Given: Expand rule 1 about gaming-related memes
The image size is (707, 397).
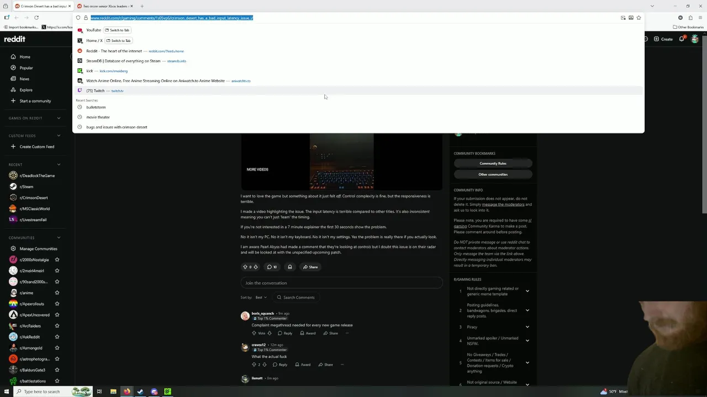Looking at the screenshot, I should point(527,291).
